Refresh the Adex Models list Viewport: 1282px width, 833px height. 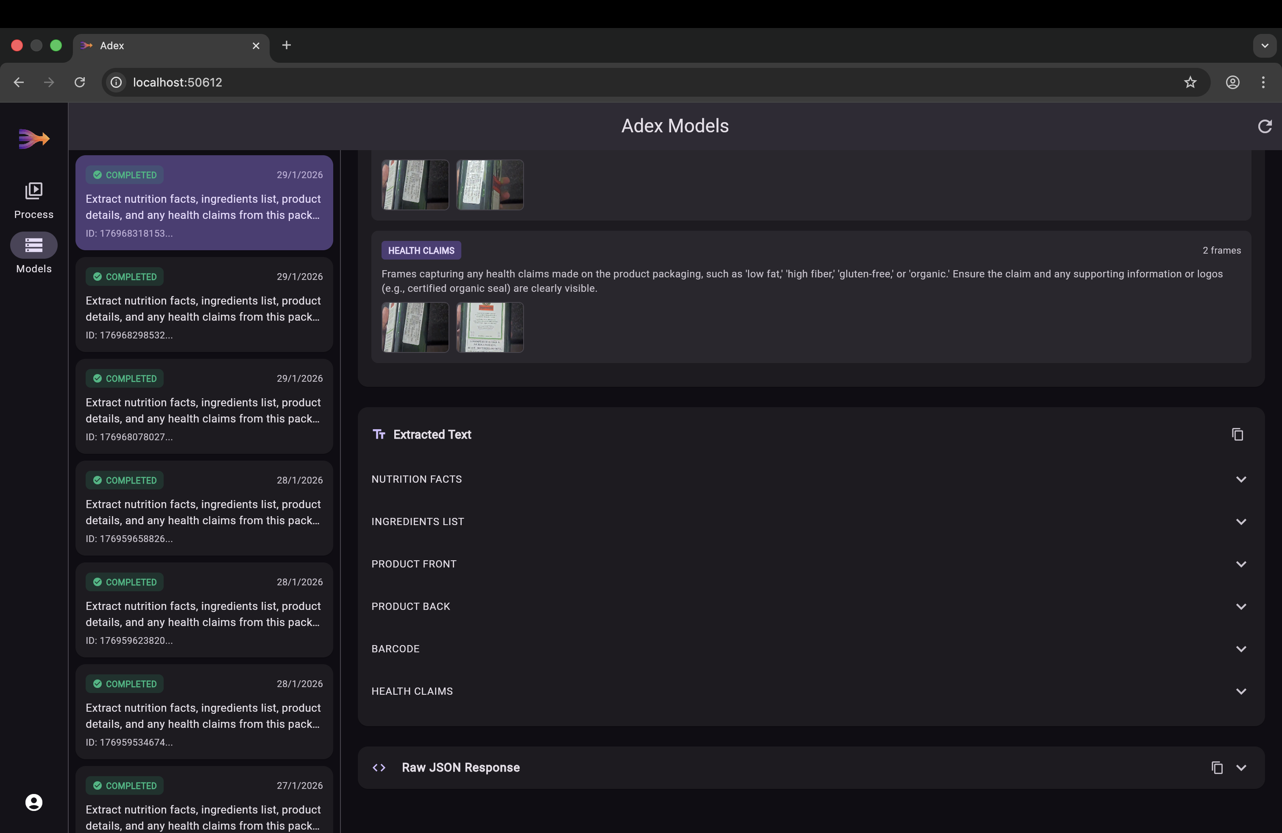[1264, 126]
